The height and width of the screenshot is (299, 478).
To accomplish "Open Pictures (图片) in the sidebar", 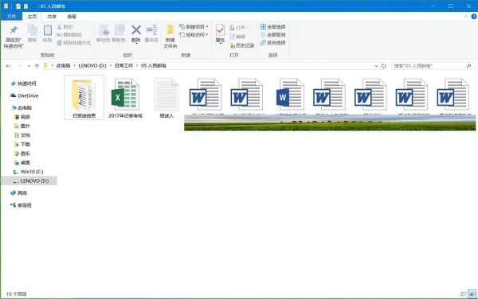I will tap(22, 126).
